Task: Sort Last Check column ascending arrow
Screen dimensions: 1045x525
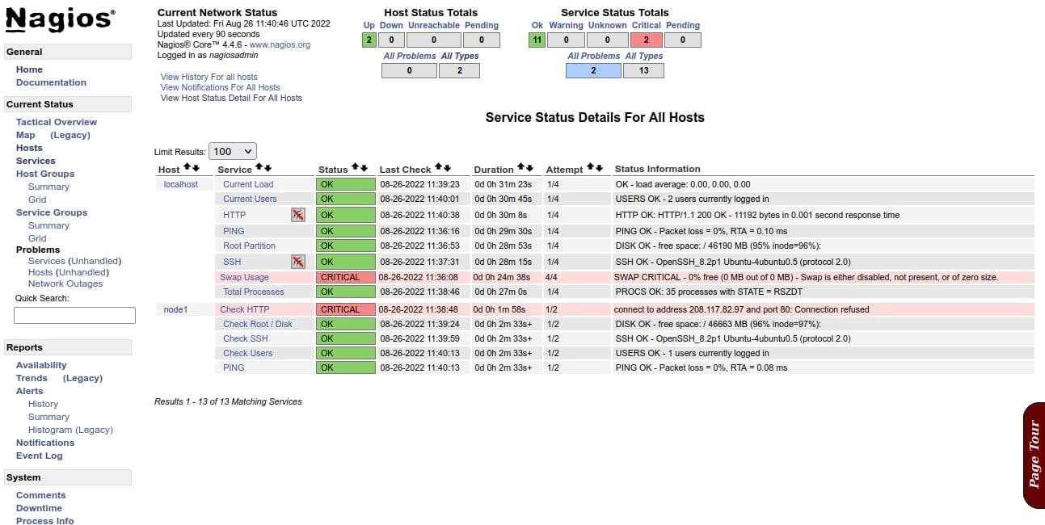Action: point(438,167)
